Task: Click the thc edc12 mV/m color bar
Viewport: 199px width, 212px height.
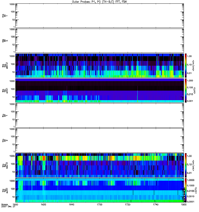Action: [x=186, y=165]
